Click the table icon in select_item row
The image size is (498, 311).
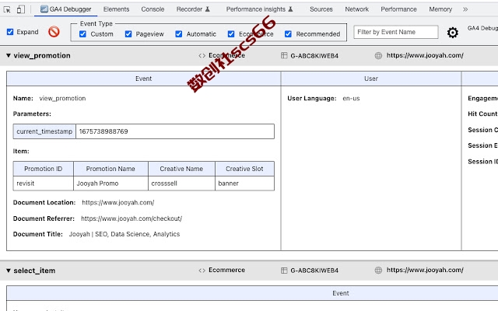click(x=284, y=271)
